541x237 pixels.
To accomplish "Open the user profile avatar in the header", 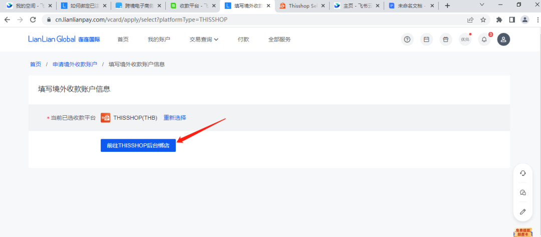I will (x=503, y=39).
